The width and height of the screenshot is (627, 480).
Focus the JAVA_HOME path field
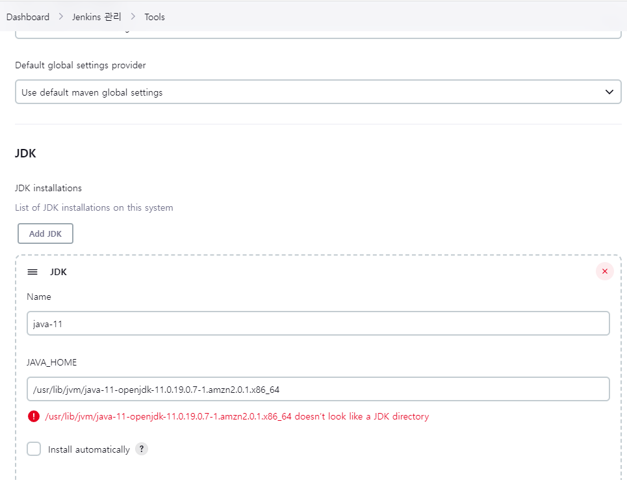pyautogui.click(x=318, y=389)
